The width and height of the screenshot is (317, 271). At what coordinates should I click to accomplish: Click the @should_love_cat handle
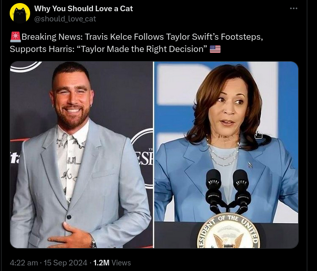[65, 19]
